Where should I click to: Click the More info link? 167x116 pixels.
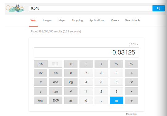pyautogui.click(x=131, y=114)
